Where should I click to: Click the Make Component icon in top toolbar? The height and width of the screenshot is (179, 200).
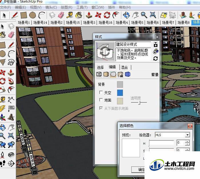pos(52,15)
